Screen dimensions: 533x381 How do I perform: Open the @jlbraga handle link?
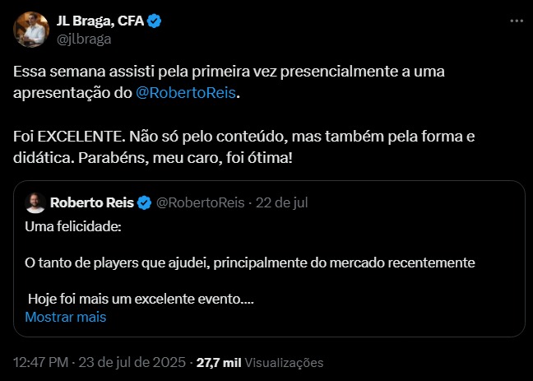[x=83, y=38]
